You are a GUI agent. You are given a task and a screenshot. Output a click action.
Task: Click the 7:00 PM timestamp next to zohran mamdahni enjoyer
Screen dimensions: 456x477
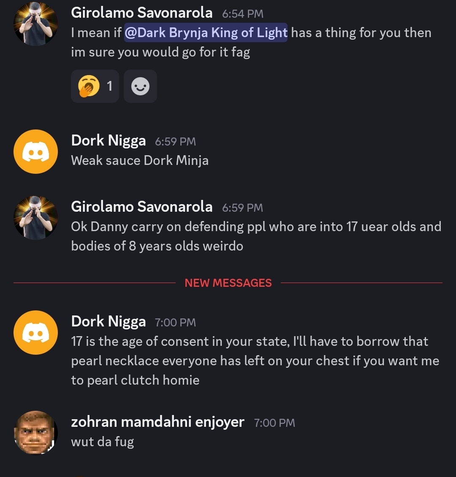tap(274, 423)
